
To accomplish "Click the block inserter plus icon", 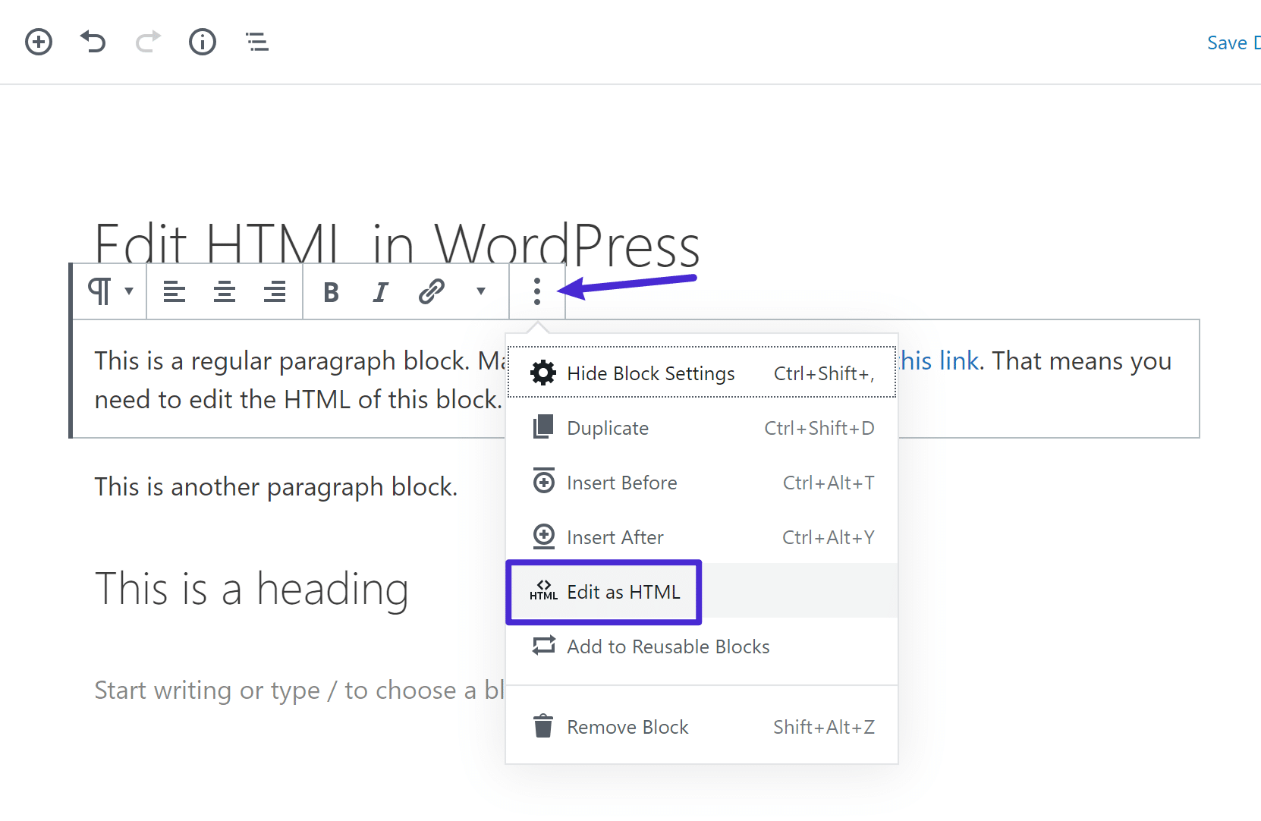I will (39, 42).
